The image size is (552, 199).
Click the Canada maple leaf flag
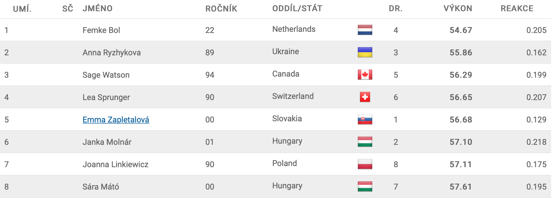(x=365, y=75)
